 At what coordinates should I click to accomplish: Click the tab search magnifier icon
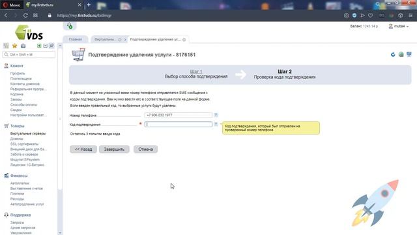[x=378, y=5]
